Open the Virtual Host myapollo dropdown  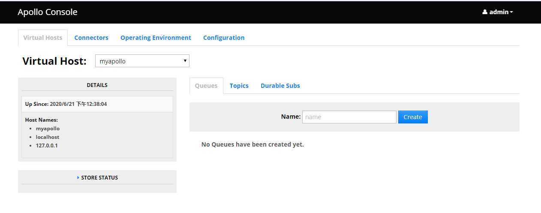[142, 61]
